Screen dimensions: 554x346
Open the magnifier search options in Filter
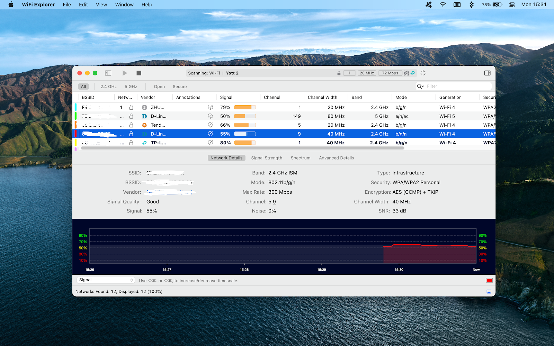[420, 86]
